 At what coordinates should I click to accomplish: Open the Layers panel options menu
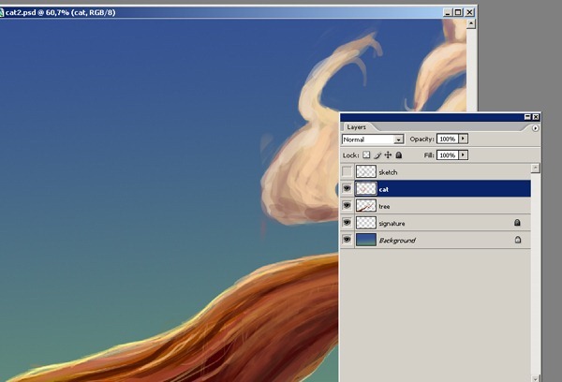pos(535,126)
